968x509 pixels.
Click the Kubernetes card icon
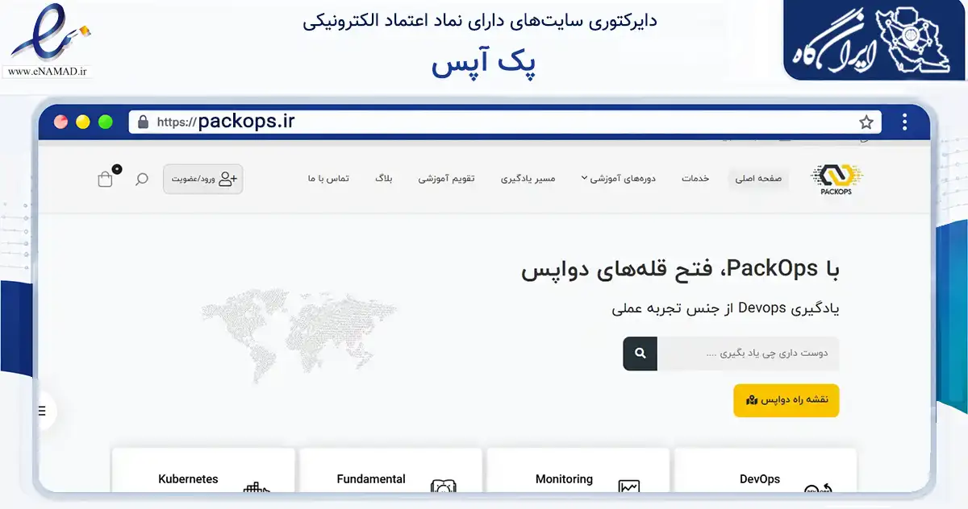click(257, 486)
